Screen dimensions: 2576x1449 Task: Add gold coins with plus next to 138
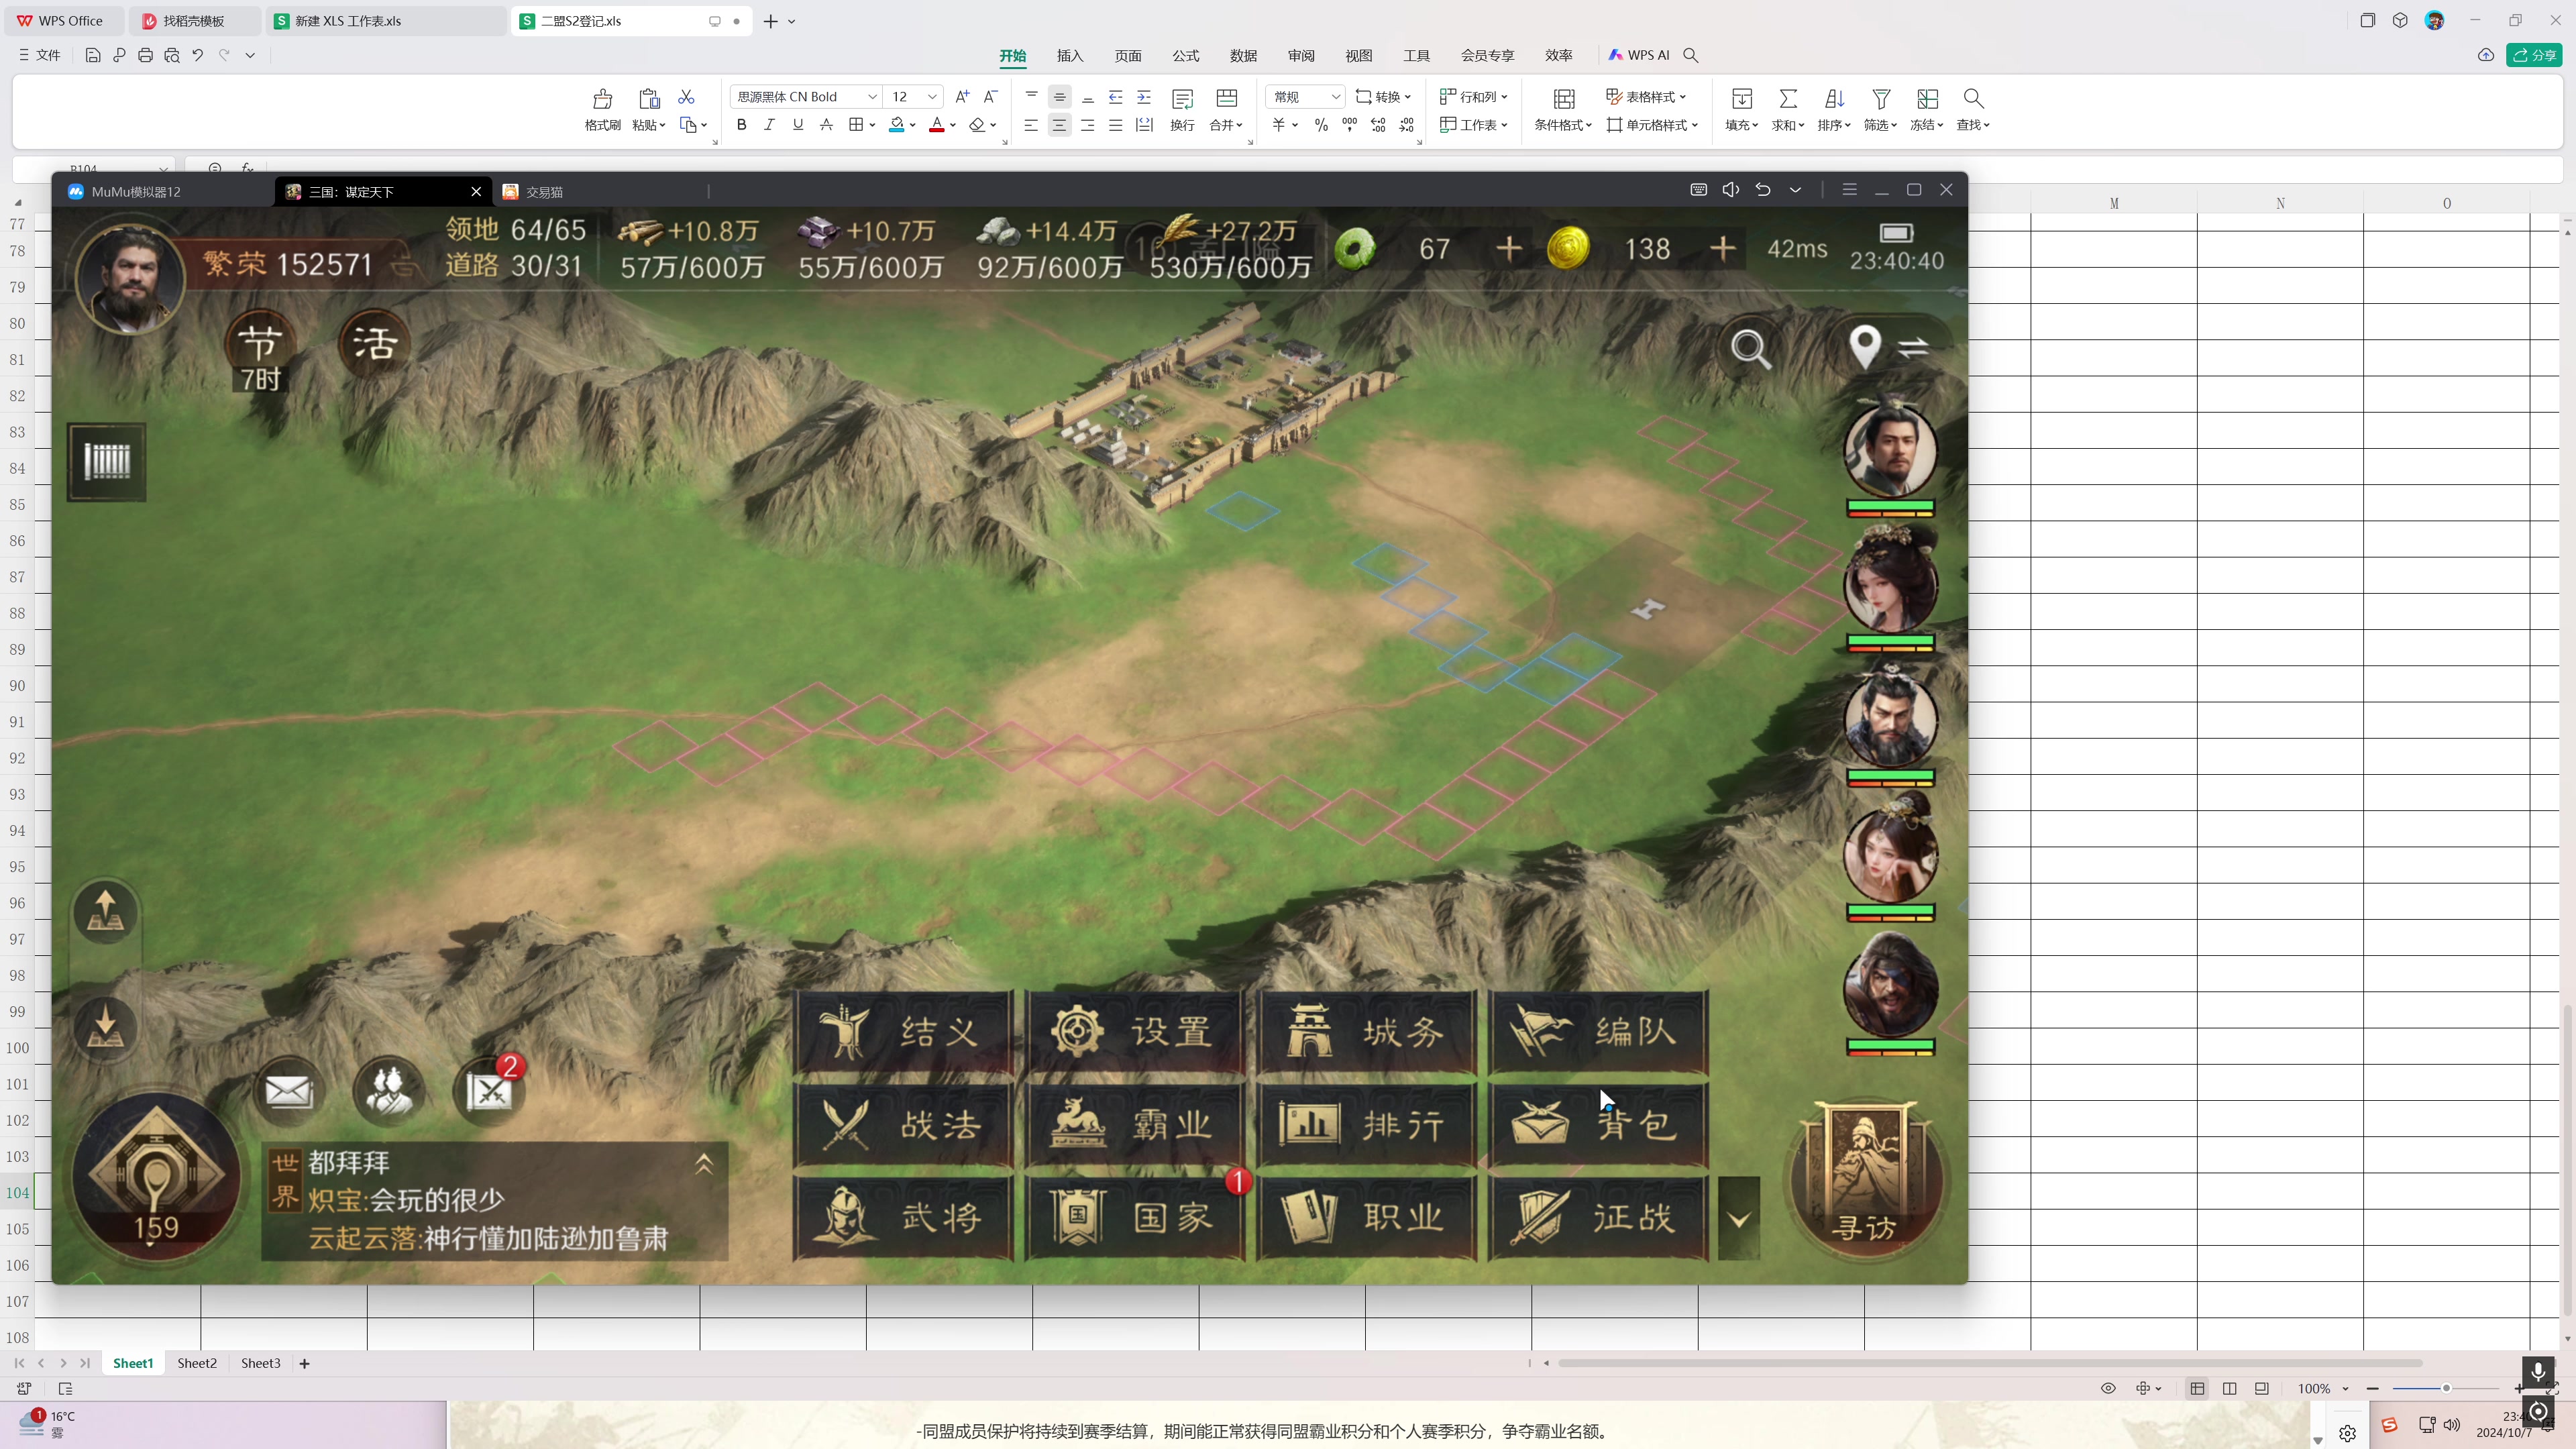point(1723,248)
